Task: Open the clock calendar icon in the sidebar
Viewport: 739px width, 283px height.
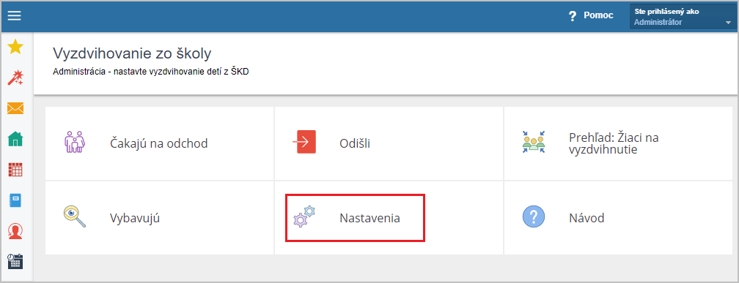Action: coord(15,261)
